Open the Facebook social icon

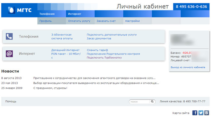tap(195, 113)
